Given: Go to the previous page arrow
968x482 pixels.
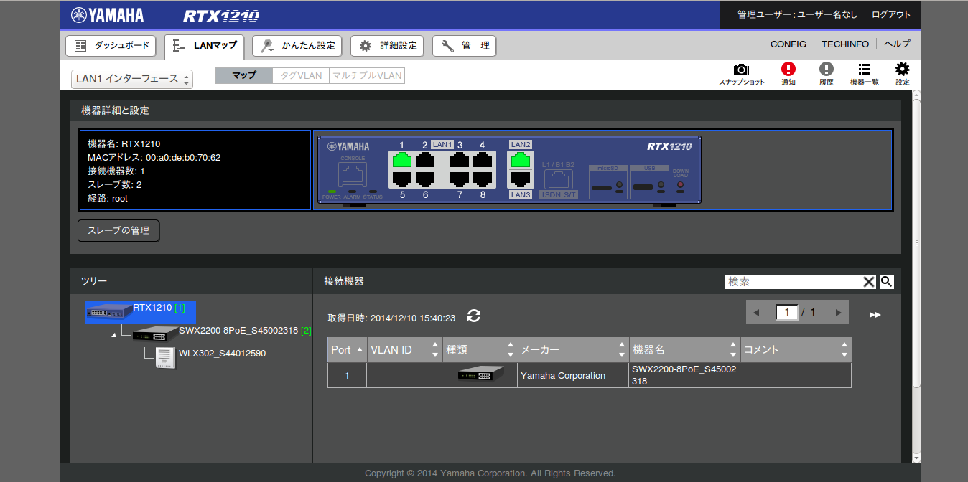Looking at the screenshot, I should (756, 313).
